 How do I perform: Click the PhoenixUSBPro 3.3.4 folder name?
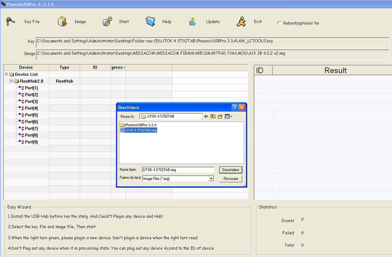[x=141, y=125]
